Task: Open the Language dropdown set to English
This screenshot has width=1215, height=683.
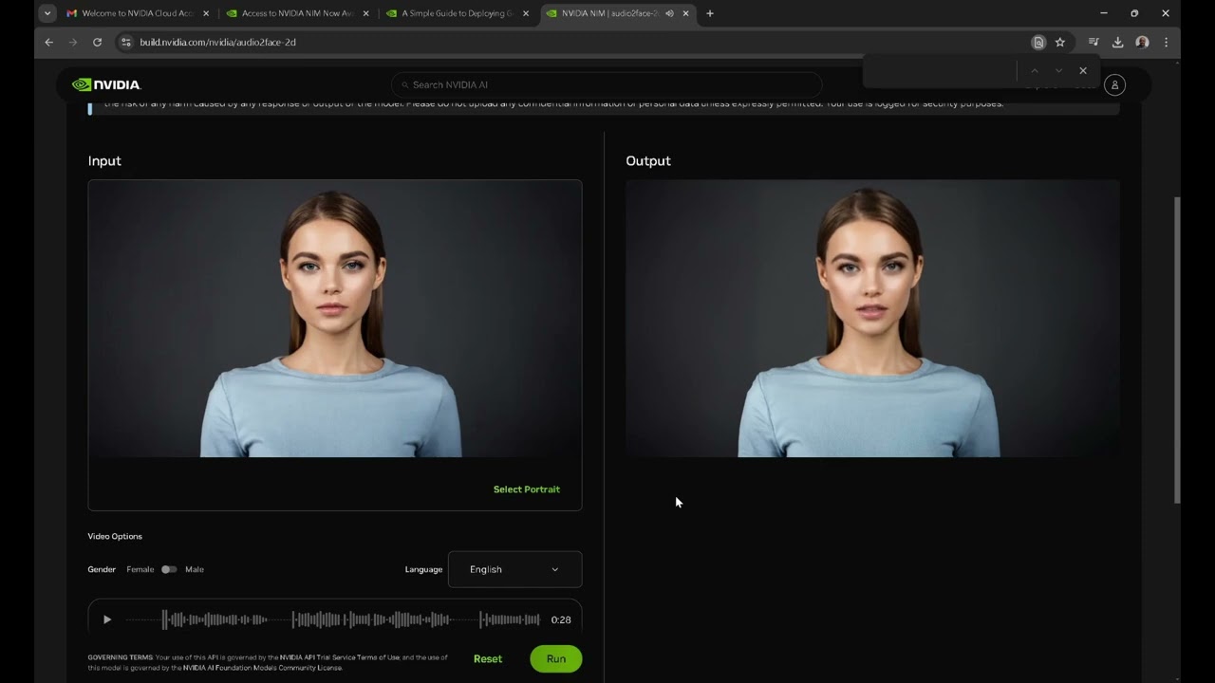Action: [x=514, y=569]
